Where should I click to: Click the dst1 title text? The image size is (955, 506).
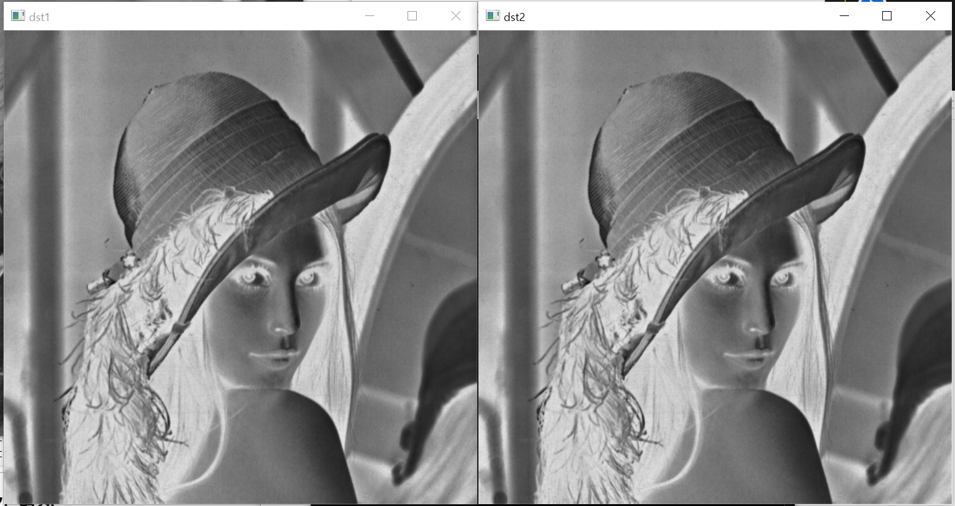pyautogui.click(x=39, y=17)
